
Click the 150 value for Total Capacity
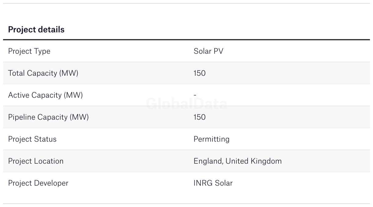click(x=199, y=73)
